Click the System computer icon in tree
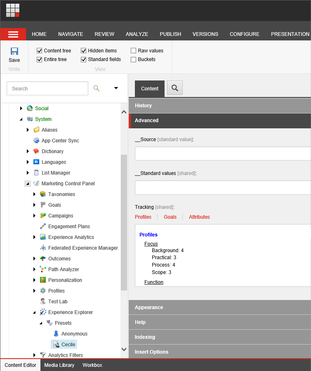The height and width of the screenshot is (371, 311). (x=30, y=119)
